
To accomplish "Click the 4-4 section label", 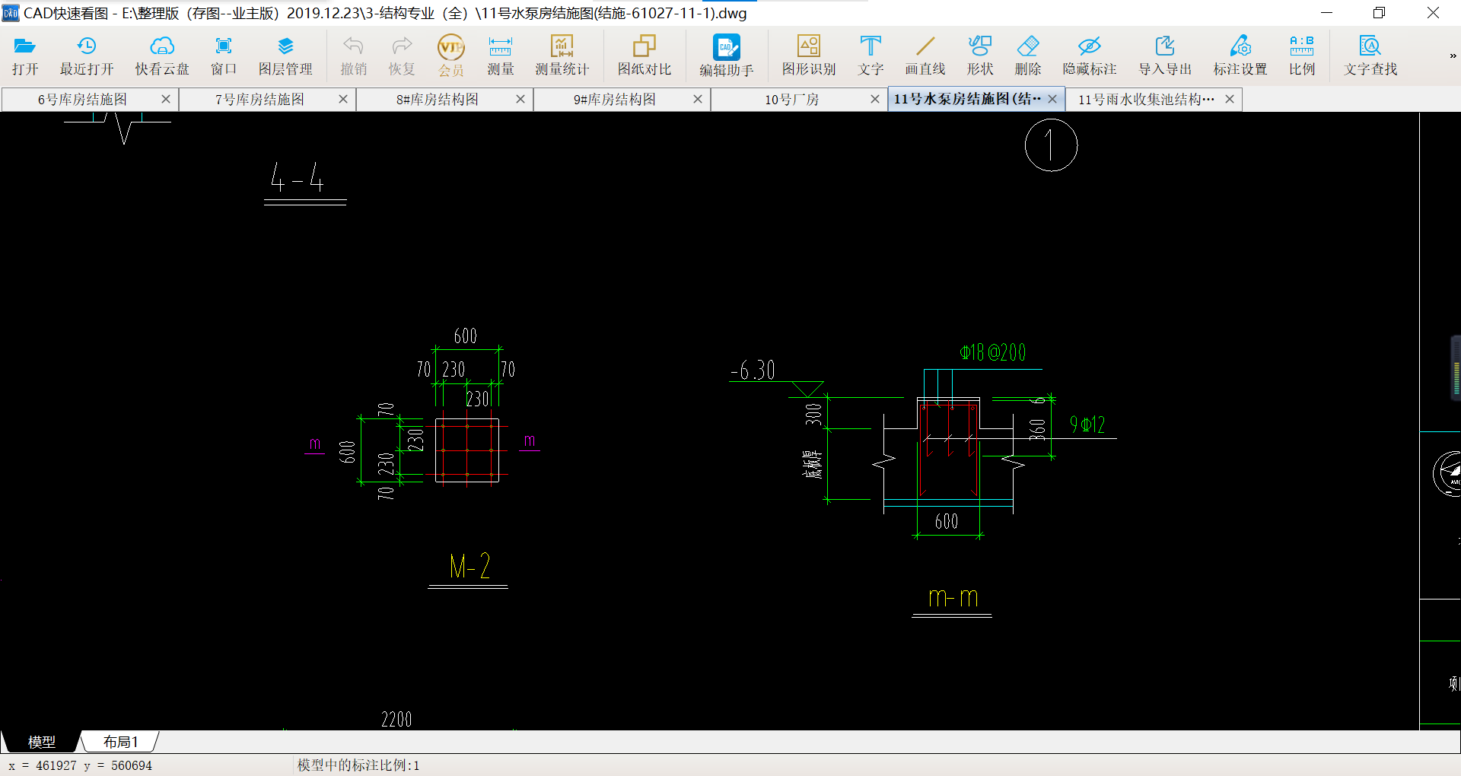I will (298, 177).
